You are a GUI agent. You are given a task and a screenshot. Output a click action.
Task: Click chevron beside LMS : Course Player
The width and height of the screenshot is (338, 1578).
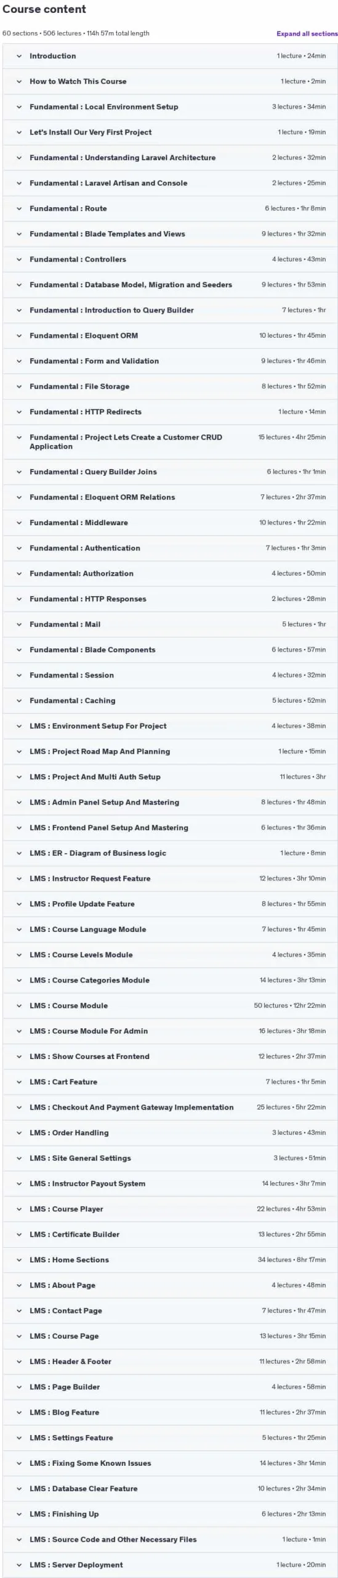click(x=19, y=1209)
